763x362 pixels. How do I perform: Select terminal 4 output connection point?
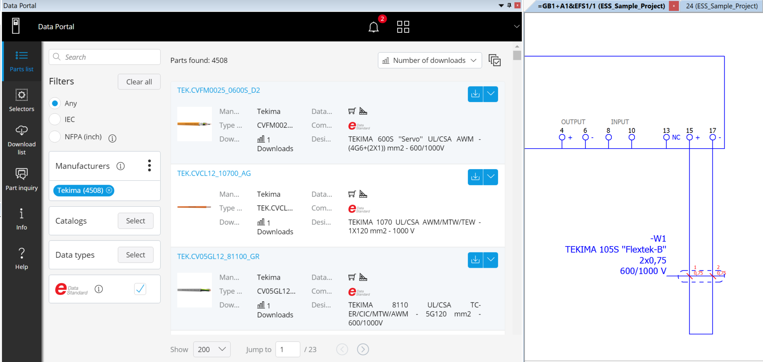click(x=562, y=137)
